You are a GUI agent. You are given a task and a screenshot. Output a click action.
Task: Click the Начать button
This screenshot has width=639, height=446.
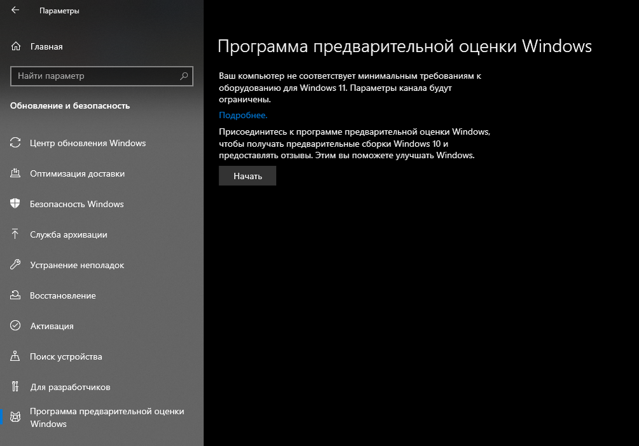pyautogui.click(x=247, y=175)
